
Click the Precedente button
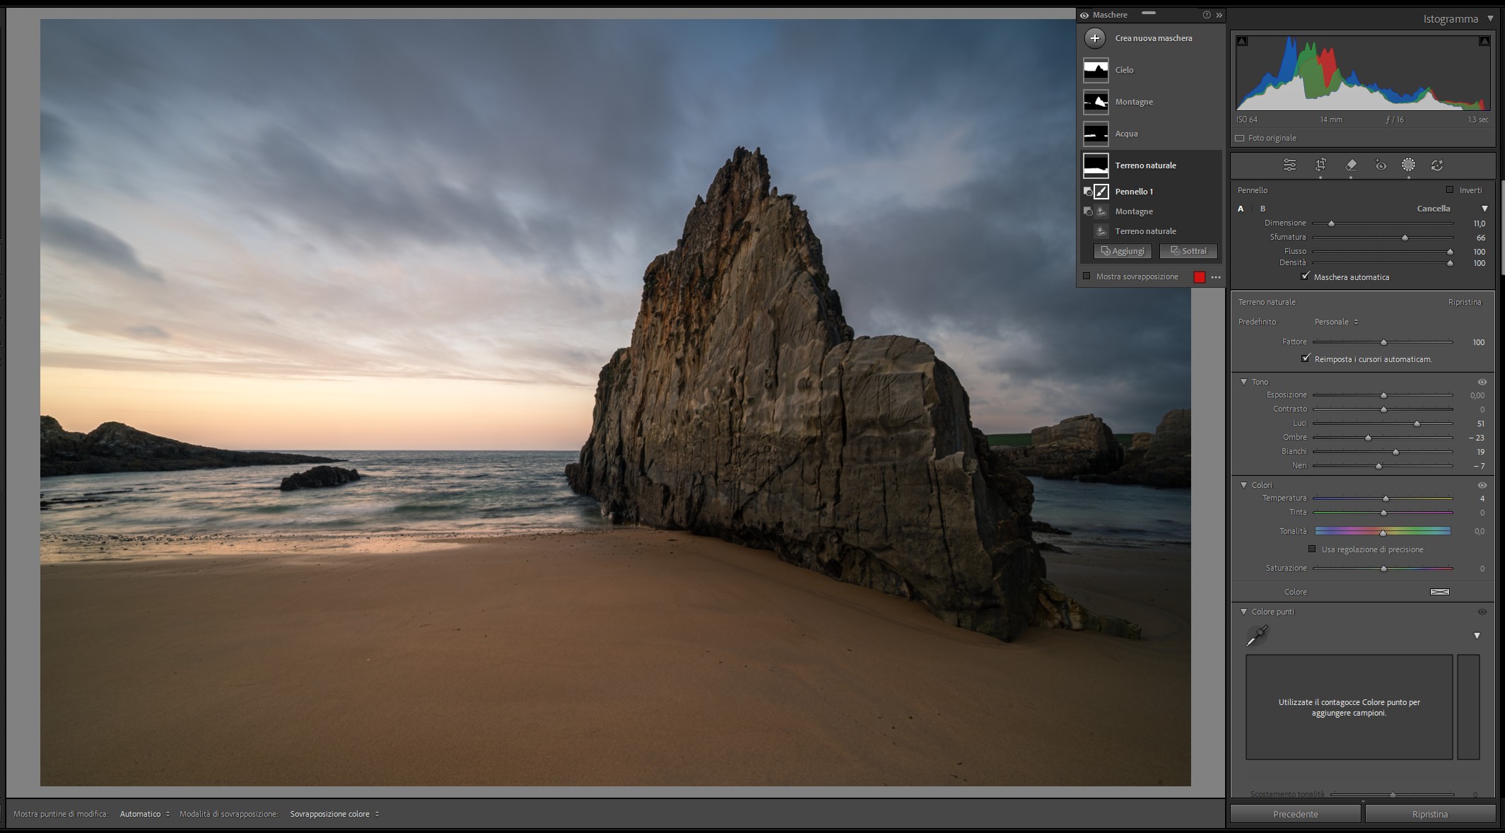(1295, 814)
